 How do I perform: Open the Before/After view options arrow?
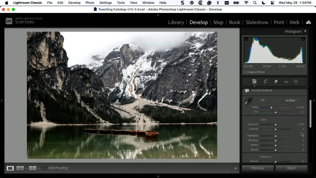(x=39, y=168)
